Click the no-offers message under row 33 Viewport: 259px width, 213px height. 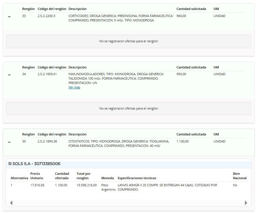(x=128, y=41)
